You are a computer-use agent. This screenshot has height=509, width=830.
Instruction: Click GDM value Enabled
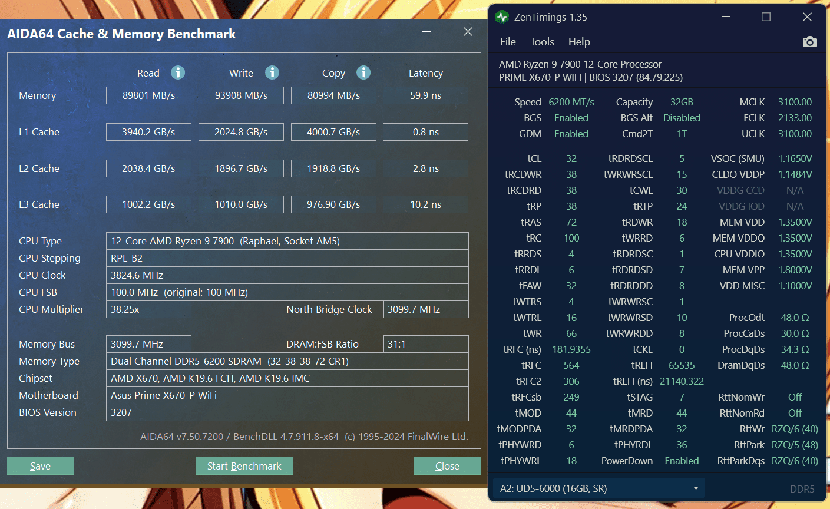571,134
